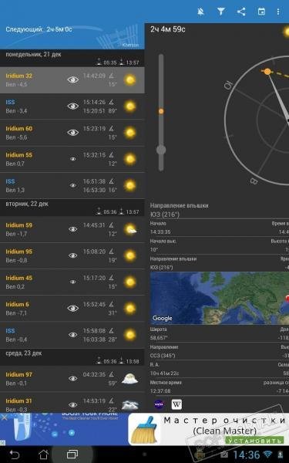This screenshot has width=289, height=463.
Task: Tap cloudy weather icon for Iridium 97
Action: click(129, 378)
